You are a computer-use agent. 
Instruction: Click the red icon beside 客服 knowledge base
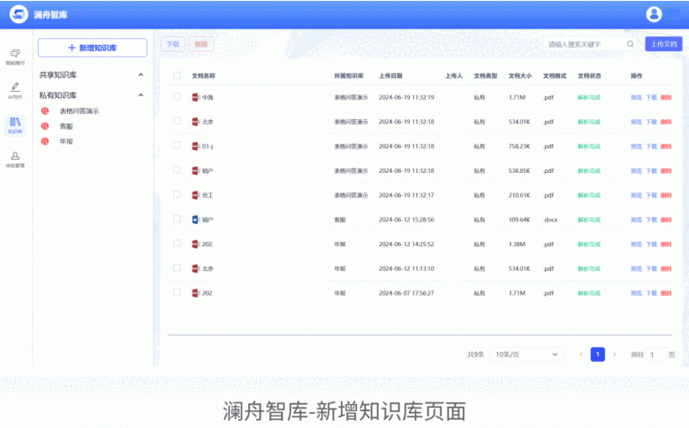point(45,126)
